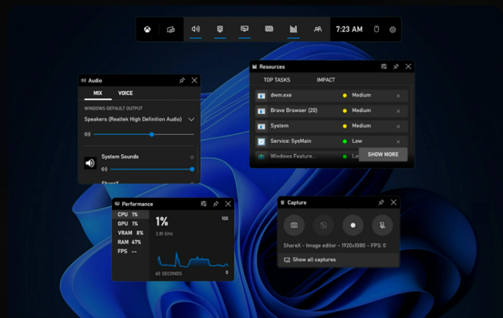Start recording with the record button
The image size is (503, 318).
(x=353, y=225)
